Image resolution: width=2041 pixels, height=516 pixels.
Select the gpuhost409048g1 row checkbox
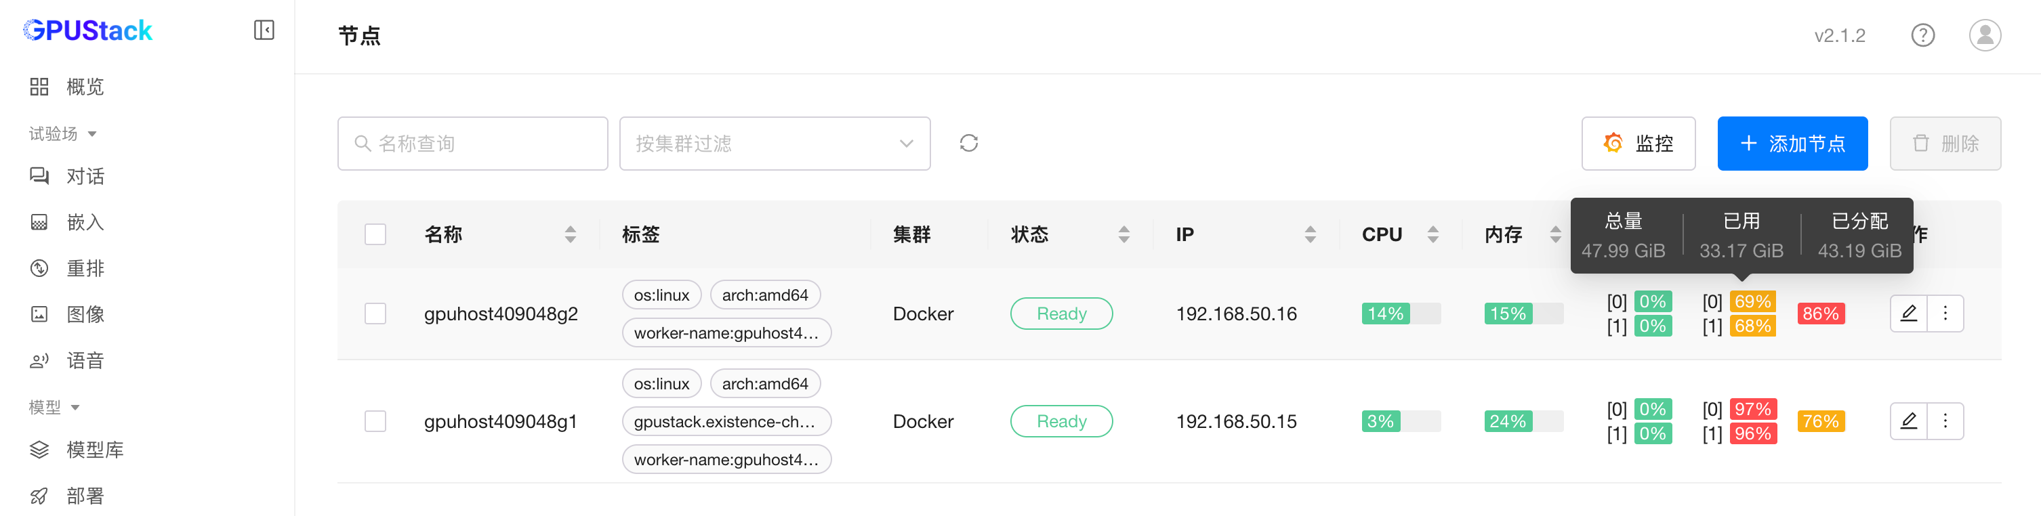[x=375, y=421]
